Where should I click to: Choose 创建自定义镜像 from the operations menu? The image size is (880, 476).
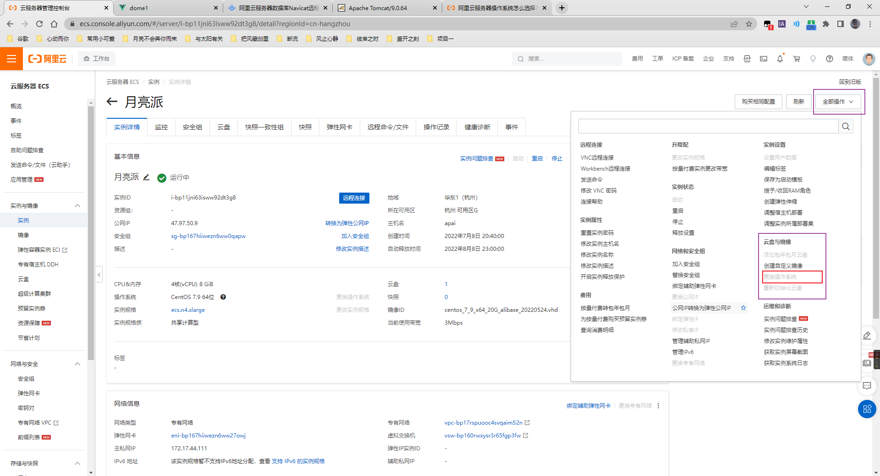pos(783,266)
